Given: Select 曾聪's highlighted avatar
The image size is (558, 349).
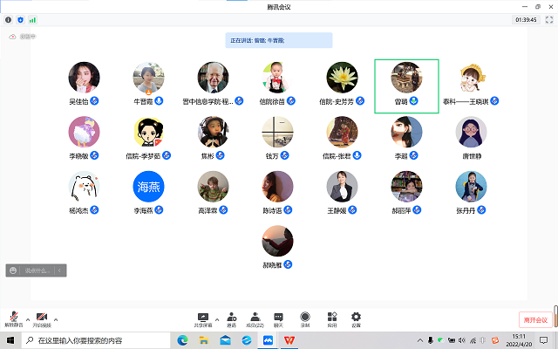Looking at the screenshot, I should (x=406, y=78).
